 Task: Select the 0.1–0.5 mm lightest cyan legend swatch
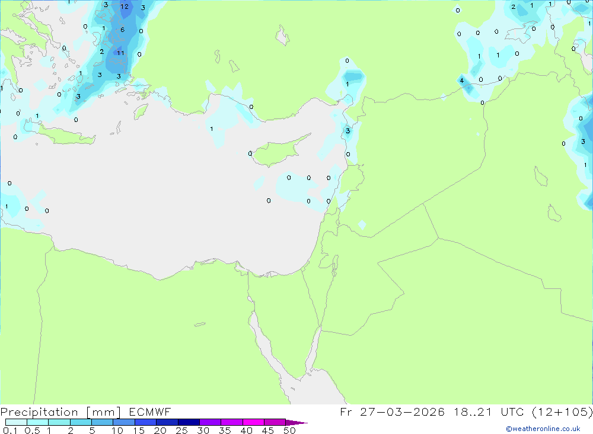coord(16,422)
